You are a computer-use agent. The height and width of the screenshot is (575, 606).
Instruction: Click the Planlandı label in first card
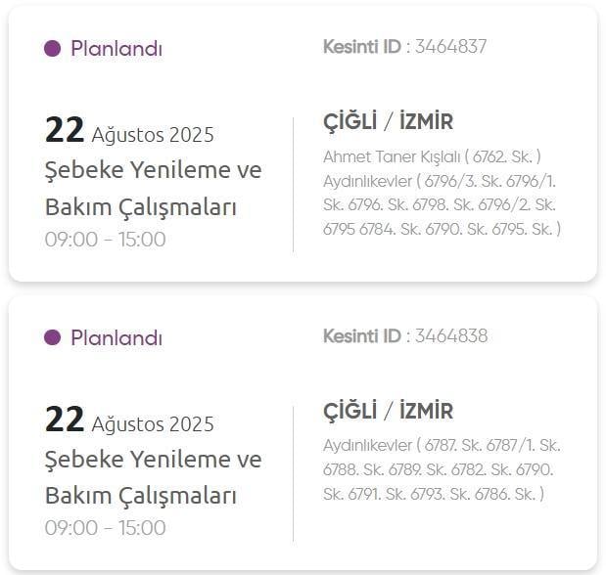116,49
